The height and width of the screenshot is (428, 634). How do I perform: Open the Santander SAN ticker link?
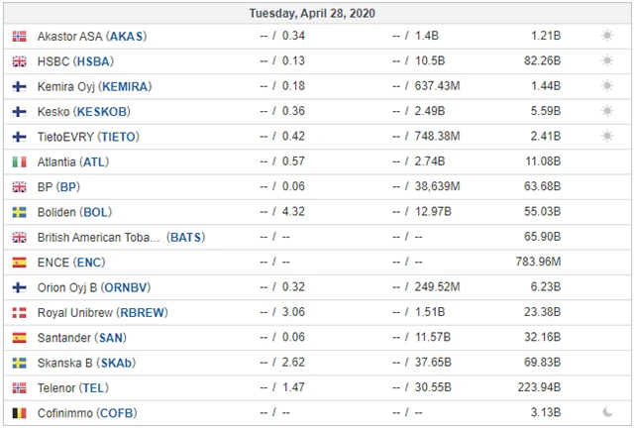pyautogui.click(x=112, y=338)
